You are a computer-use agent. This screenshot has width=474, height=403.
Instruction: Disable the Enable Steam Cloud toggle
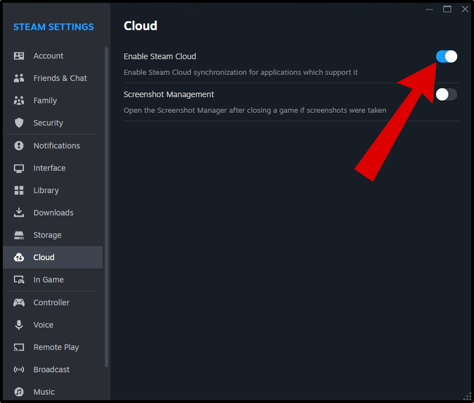click(446, 56)
